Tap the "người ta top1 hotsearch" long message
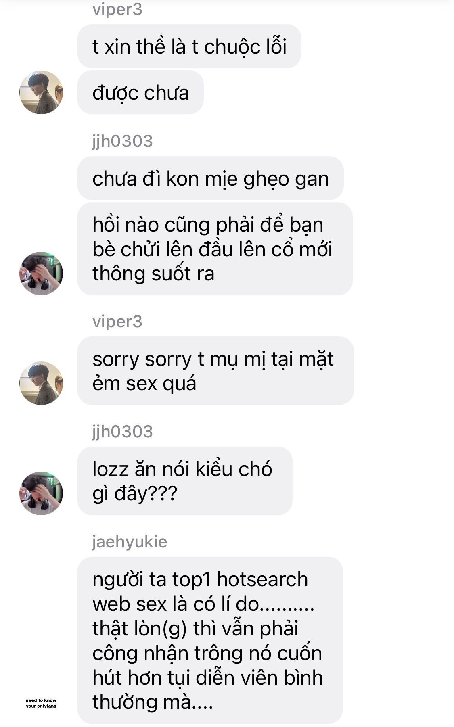The image size is (454, 727). (x=210, y=640)
